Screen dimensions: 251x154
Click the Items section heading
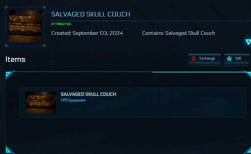pos(15,59)
